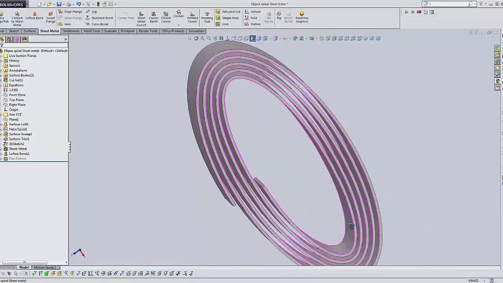Toggle No Bends mode
The height and width of the screenshot is (283, 503).
pos(269,18)
